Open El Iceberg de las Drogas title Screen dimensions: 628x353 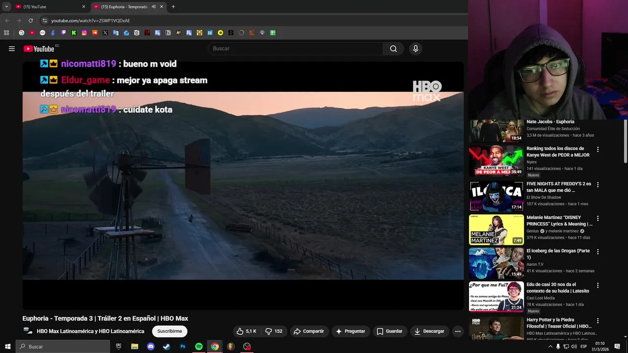[558, 254]
